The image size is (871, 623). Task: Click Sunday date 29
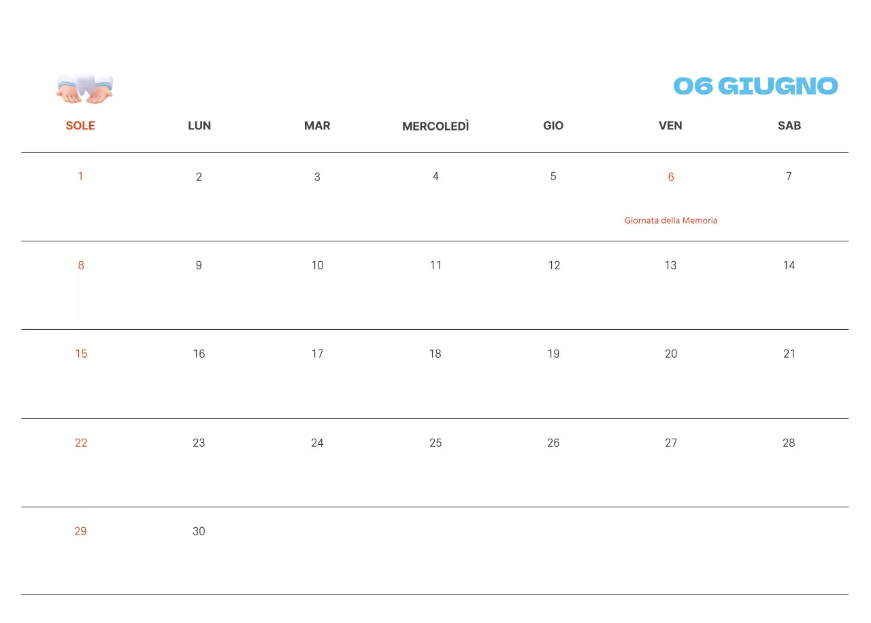click(80, 531)
